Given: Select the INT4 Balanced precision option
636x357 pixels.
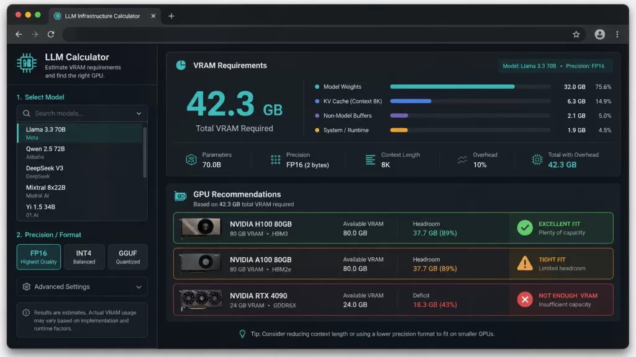Looking at the screenshot, I should click(84, 257).
